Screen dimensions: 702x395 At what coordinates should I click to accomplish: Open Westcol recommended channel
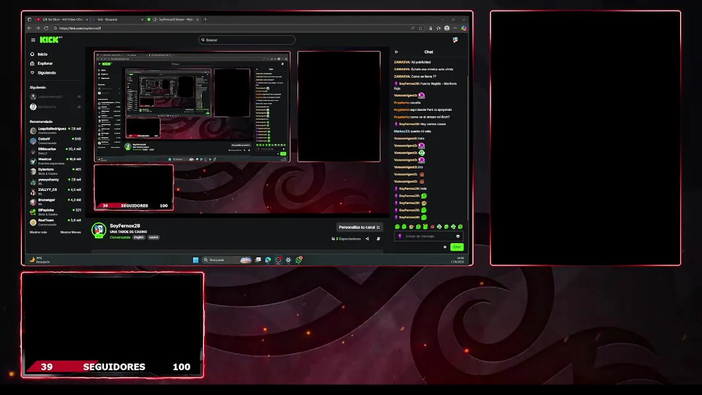pos(55,161)
